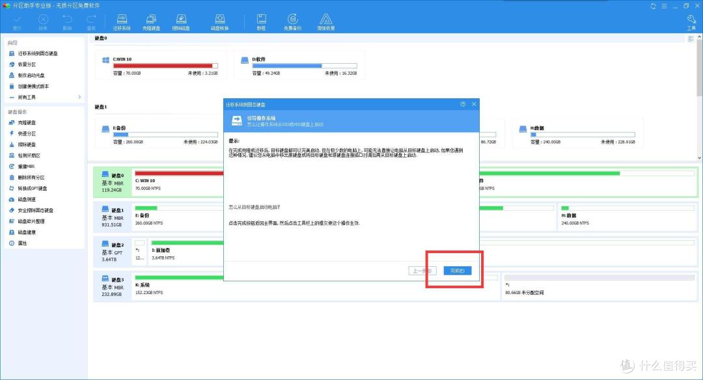
Task: Select the 擦除磁盘 wipe disk toolbar icon
Action: 180,21
